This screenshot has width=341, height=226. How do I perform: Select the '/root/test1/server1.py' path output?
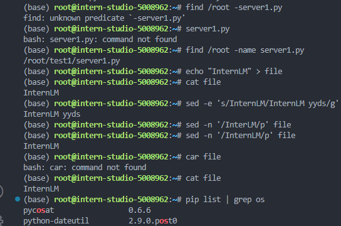(71, 61)
